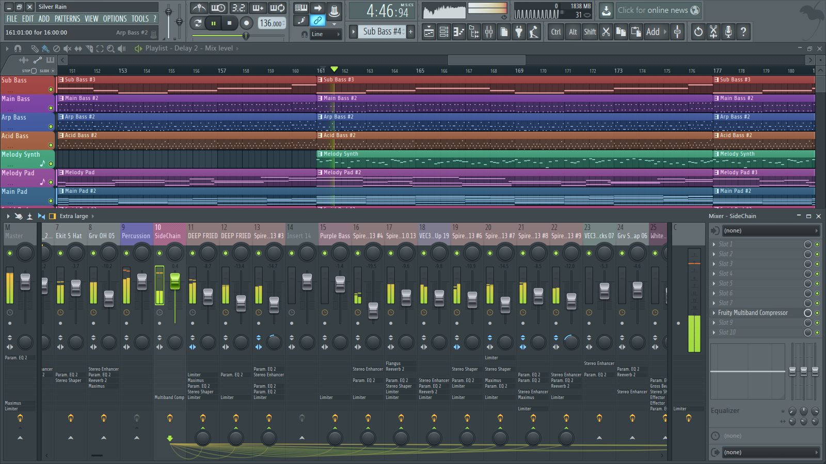Expand Fruity Multiband Compressor slot arrow

click(714, 313)
